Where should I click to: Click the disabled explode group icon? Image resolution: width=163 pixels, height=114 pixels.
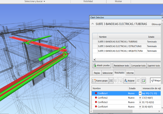120,80
